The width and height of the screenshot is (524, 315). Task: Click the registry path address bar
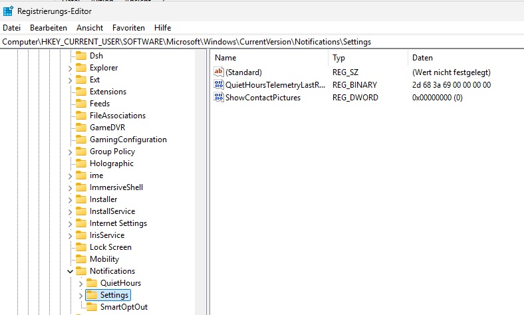pyautogui.click(x=262, y=42)
